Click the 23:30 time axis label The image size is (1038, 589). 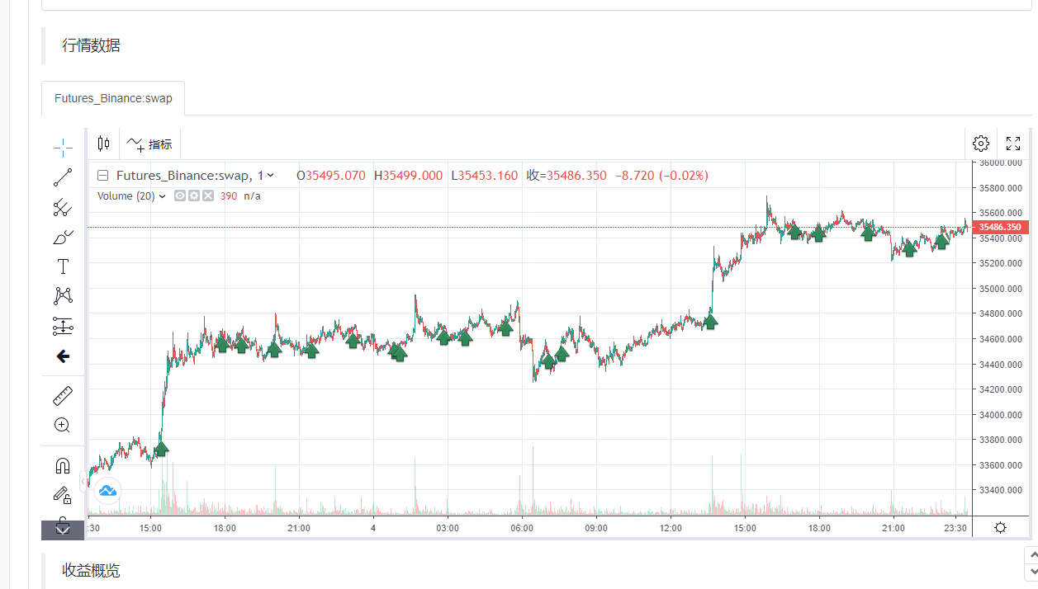click(x=956, y=528)
